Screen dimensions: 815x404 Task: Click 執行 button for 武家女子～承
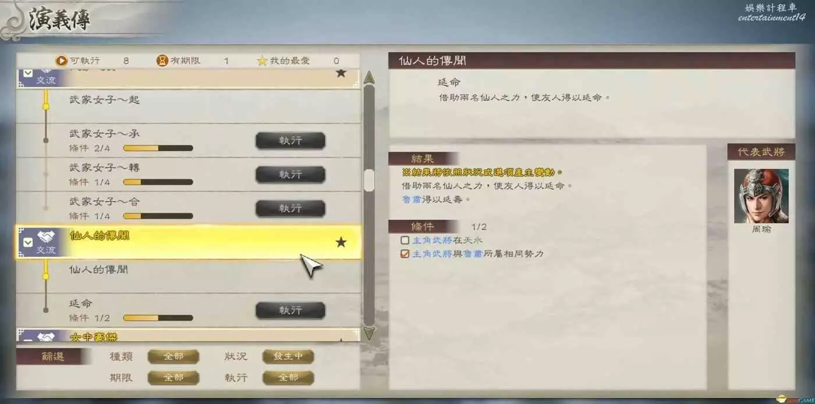[290, 141]
